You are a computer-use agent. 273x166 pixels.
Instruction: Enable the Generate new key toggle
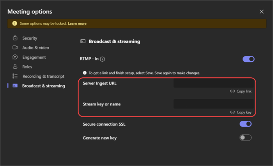(x=245, y=137)
